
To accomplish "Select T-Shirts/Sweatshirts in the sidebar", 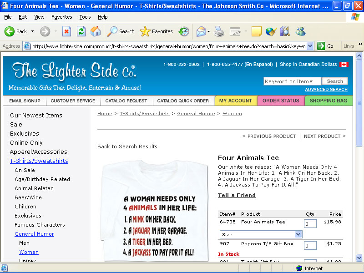I will pyautogui.click(x=39, y=161).
